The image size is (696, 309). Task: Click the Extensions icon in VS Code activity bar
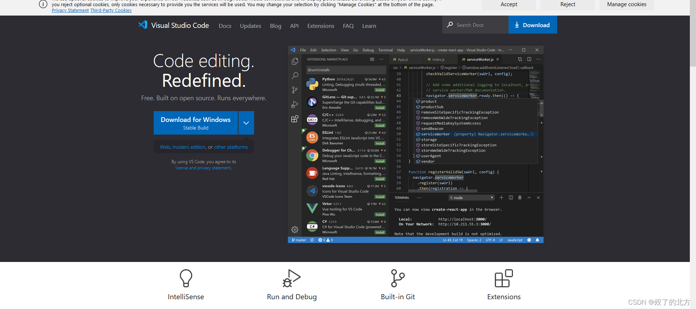[x=295, y=119]
